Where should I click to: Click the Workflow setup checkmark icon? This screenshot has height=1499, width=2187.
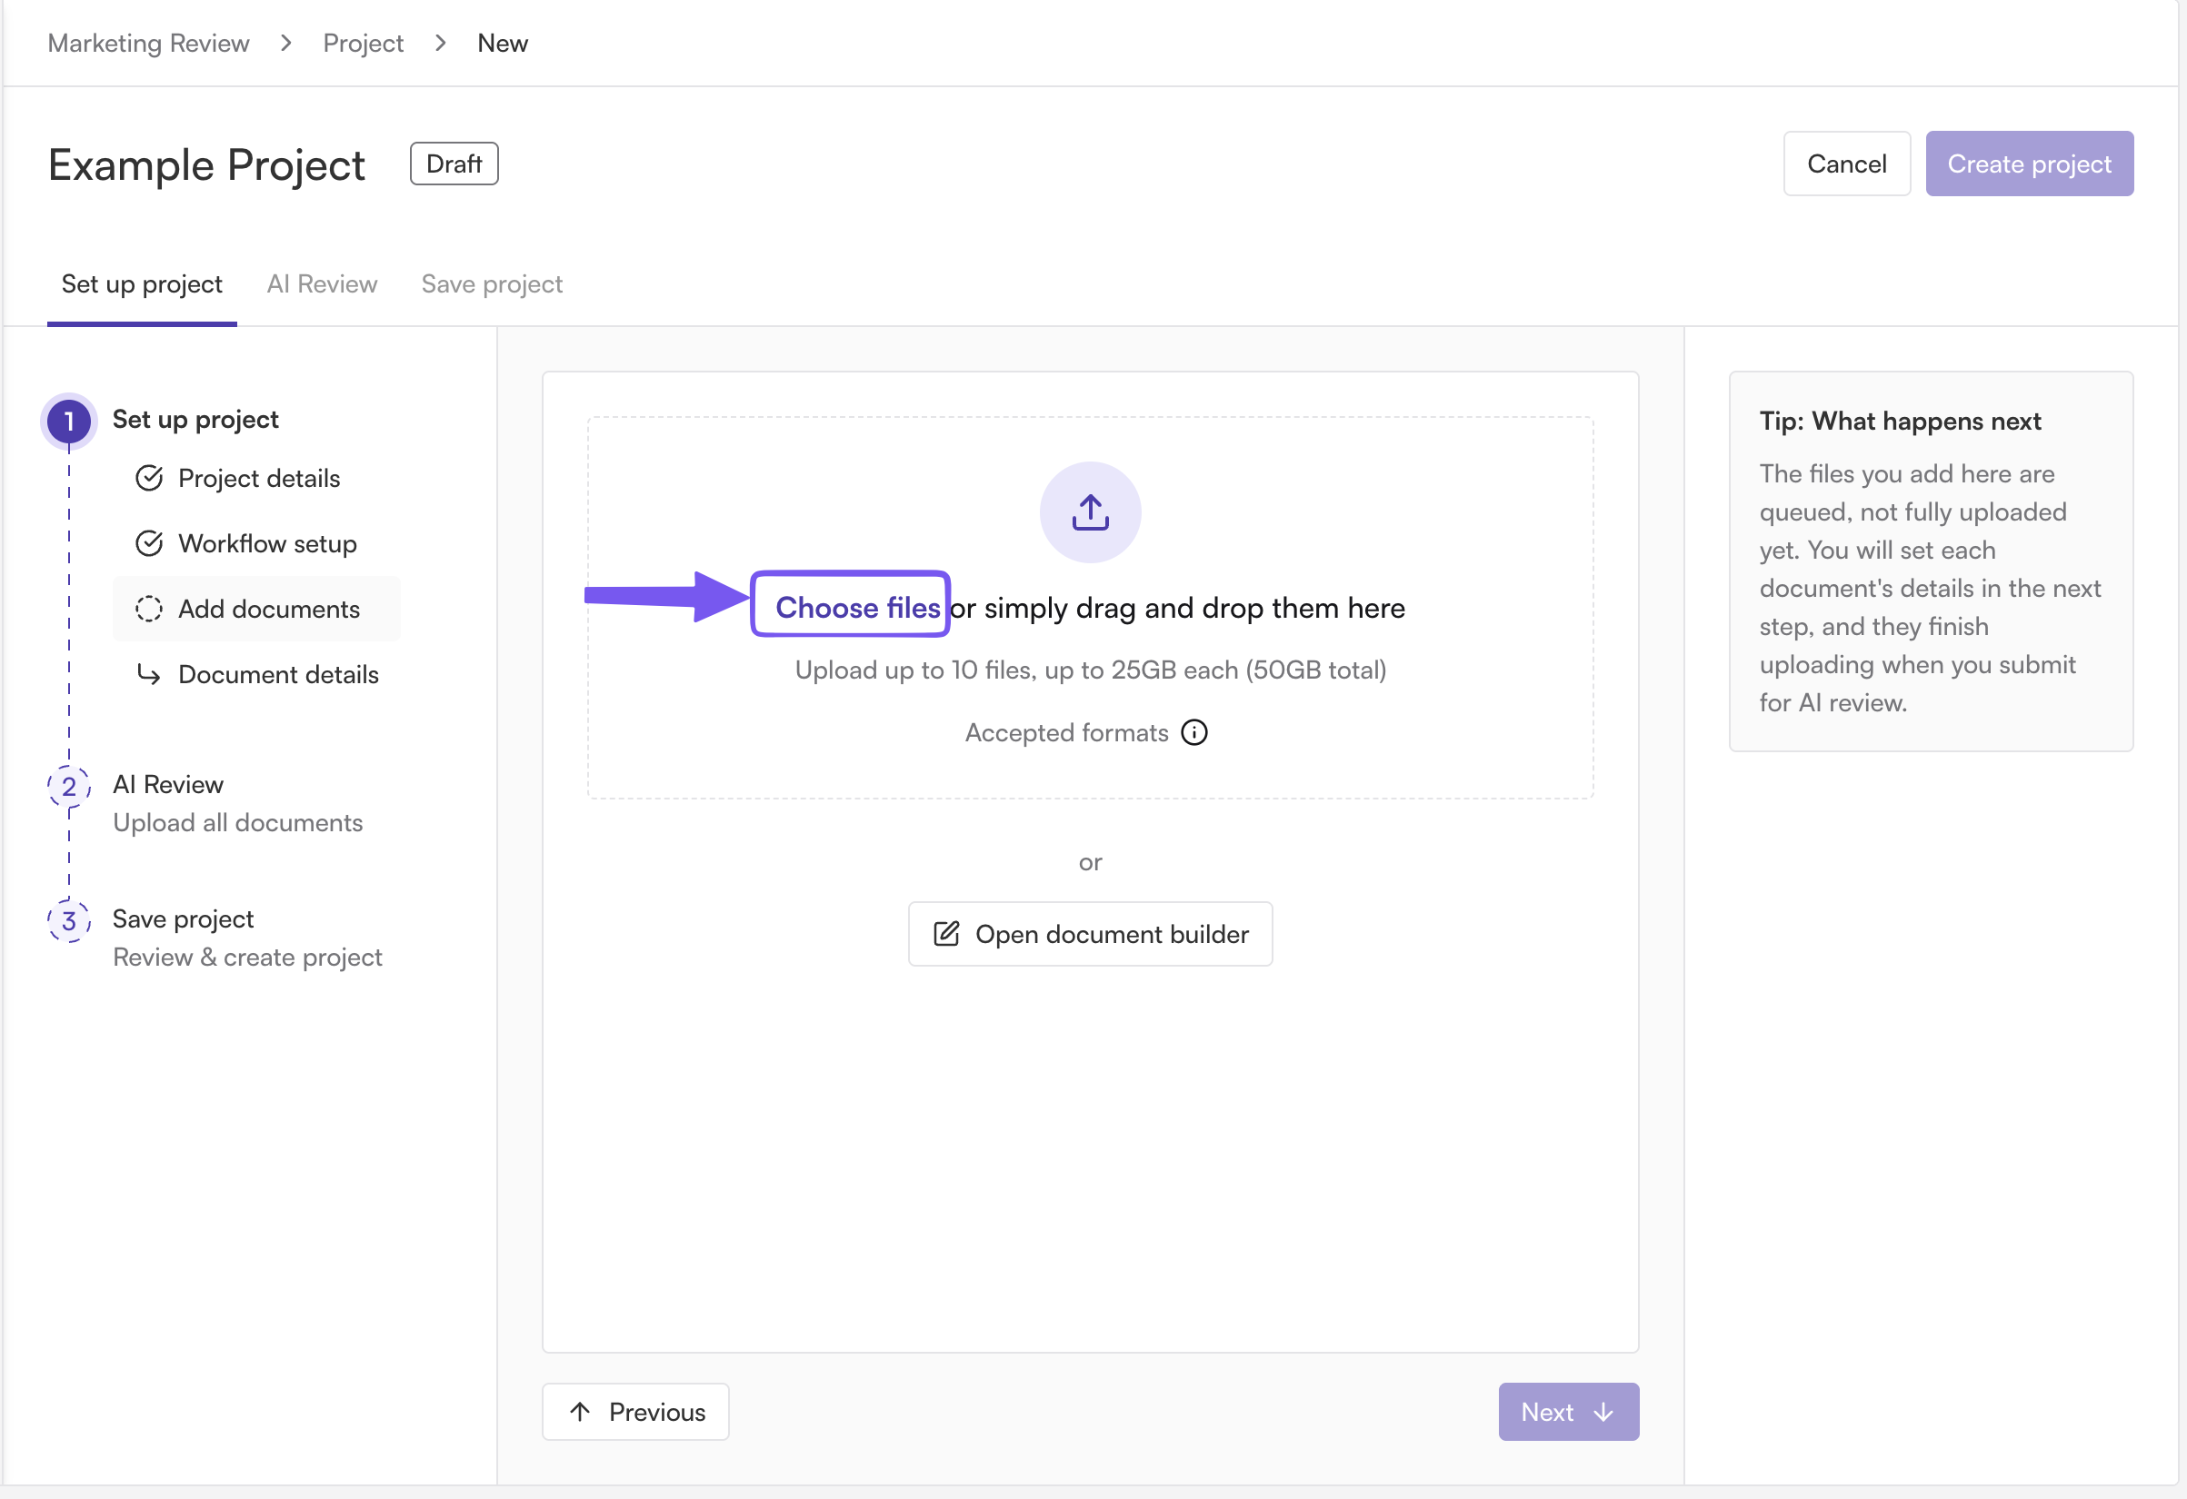point(149,543)
